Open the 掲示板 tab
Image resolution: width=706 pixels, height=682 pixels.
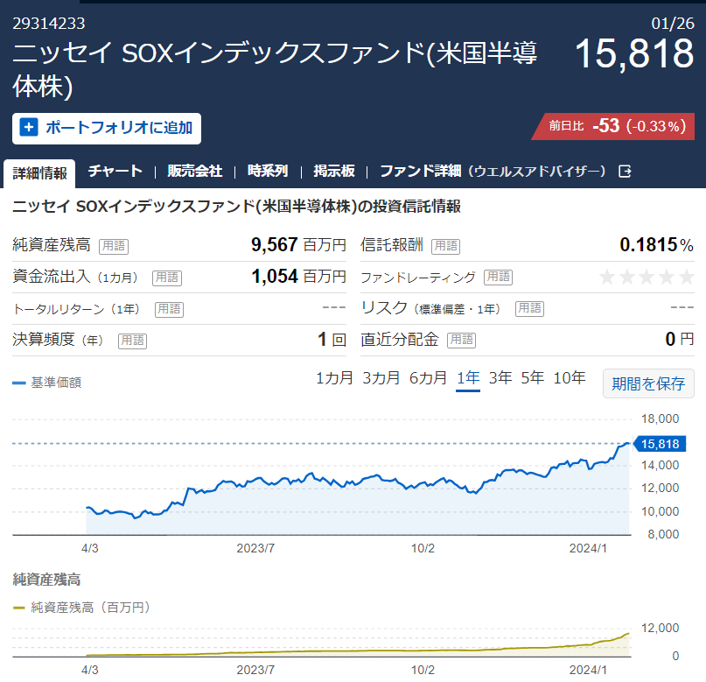(334, 172)
